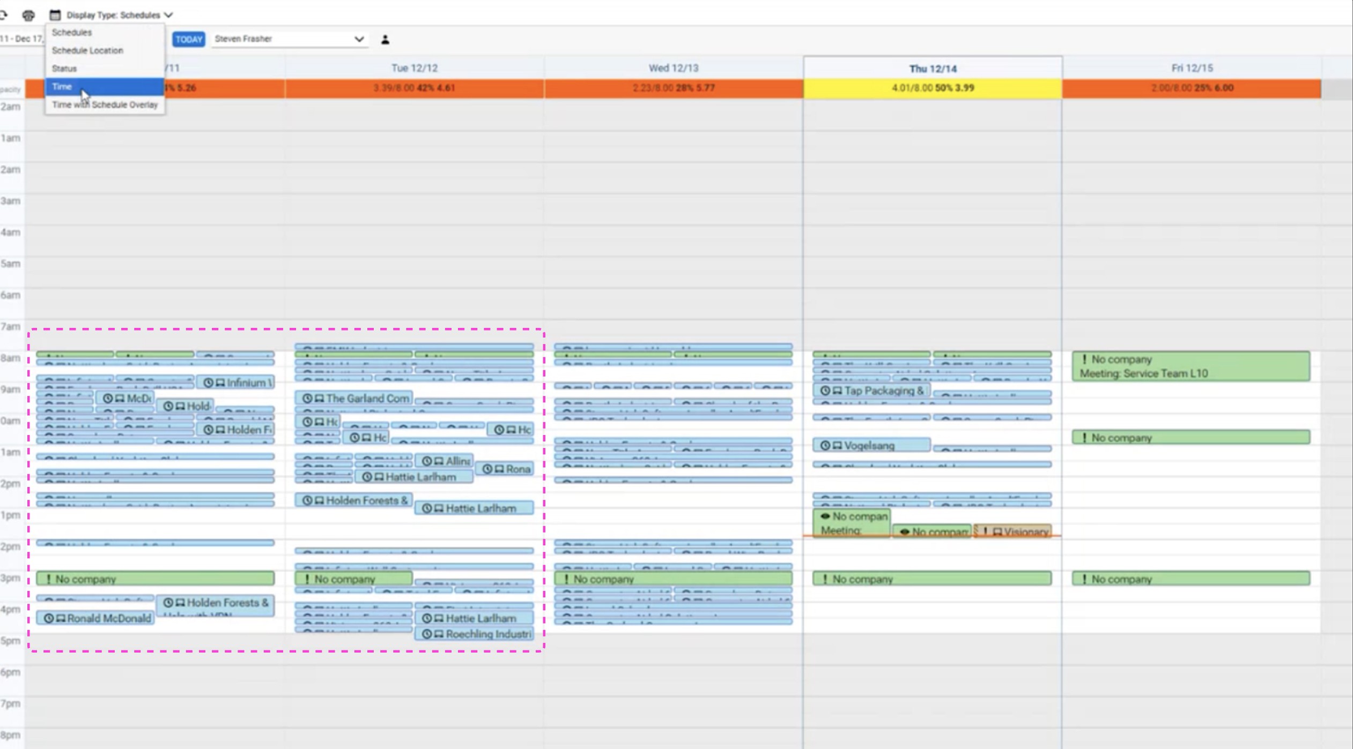The height and width of the screenshot is (749, 1353).
Task: Click the person icon next to member dropdown
Action: tap(385, 40)
